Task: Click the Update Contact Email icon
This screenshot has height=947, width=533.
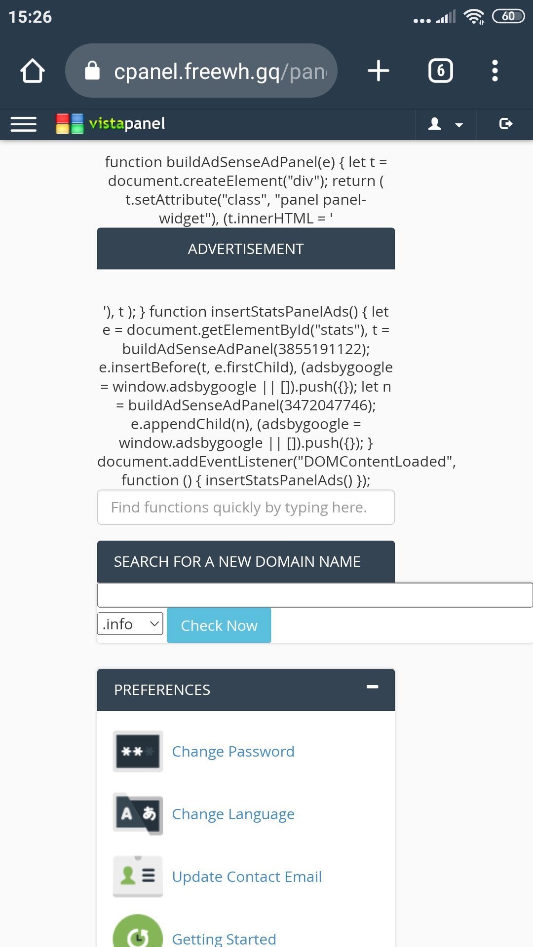Action: click(138, 876)
